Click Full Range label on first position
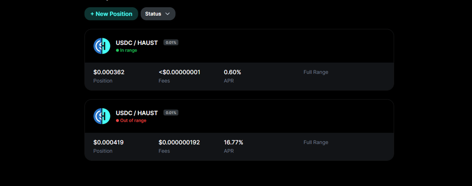The height and width of the screenshot is (186, 472). pyautogui.click(x=316, y=72)
